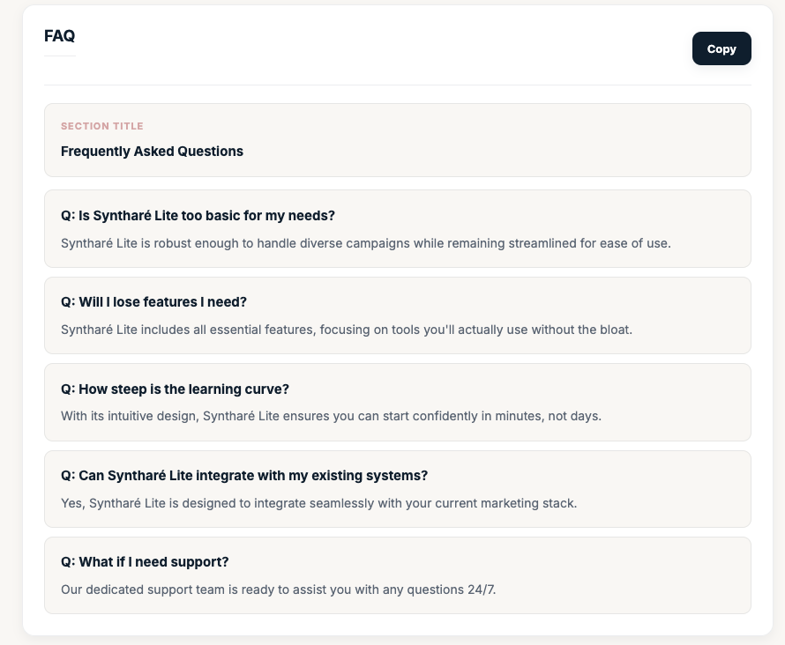Select the middle FAQ card

397,402
